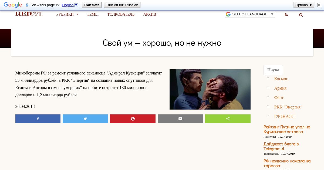Click the article title Свой ум — хорошо
The image size is (324, 170).
(162, 43)
